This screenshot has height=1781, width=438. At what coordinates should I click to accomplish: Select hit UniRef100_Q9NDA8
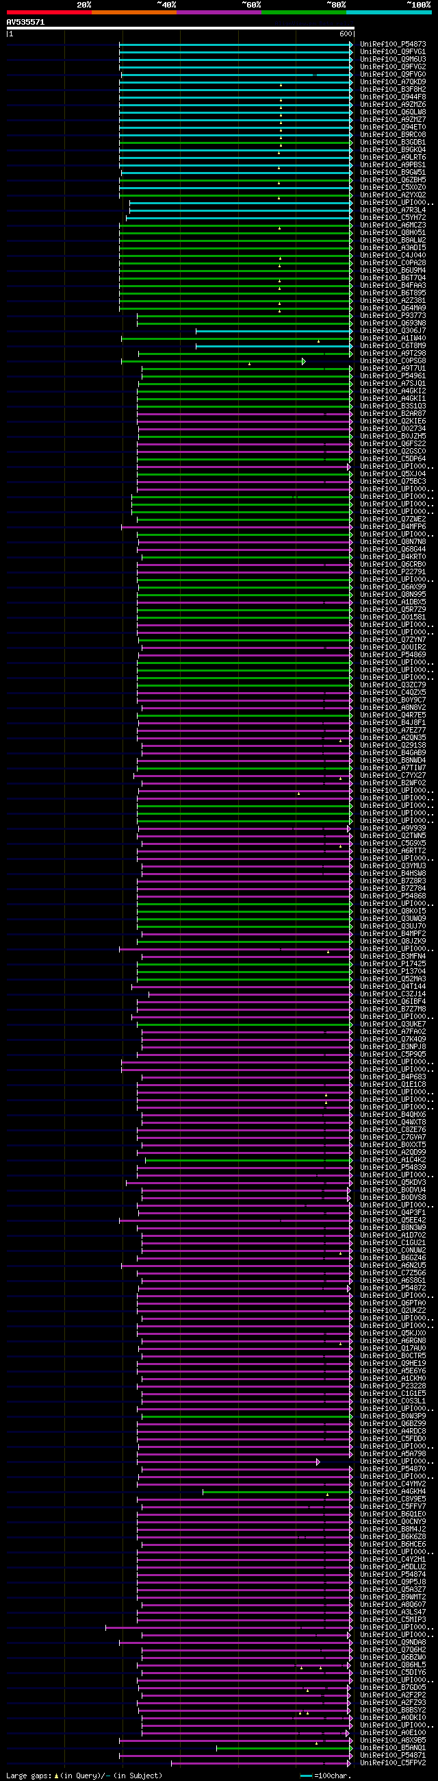pos(392,1642)
